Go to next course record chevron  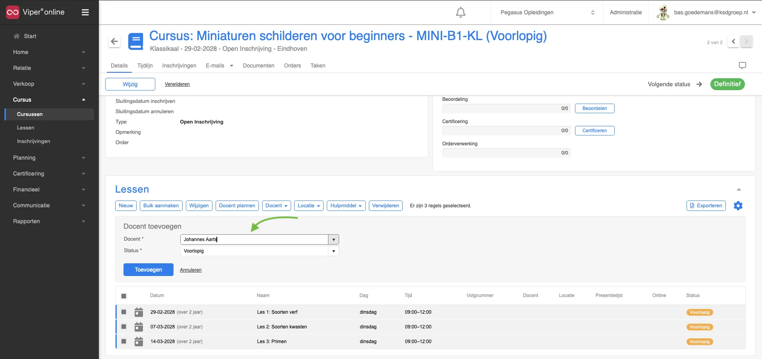746,41
